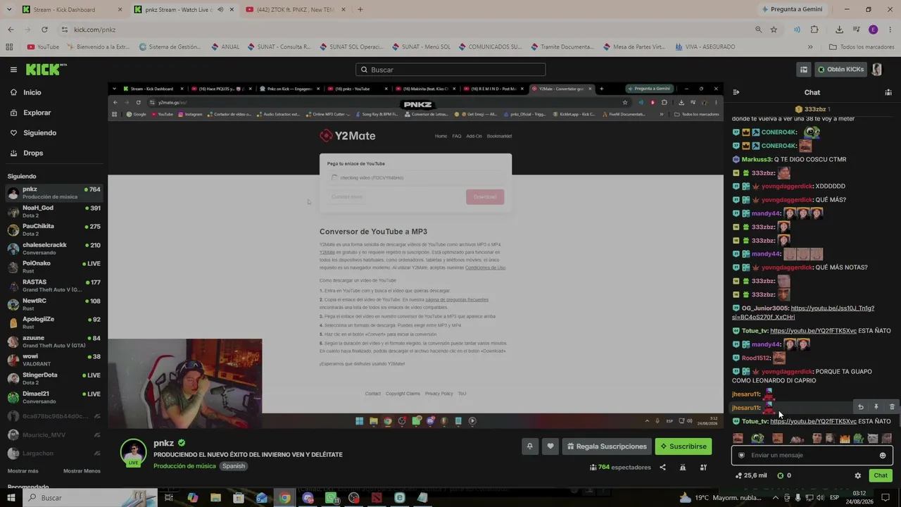Open a new browser tab
This screenshot has height=507, width=901.
pos(360,10)
